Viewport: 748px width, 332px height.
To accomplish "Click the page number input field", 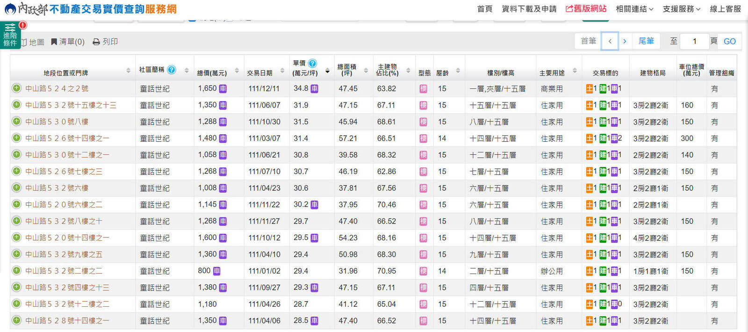I will point(694,41).
